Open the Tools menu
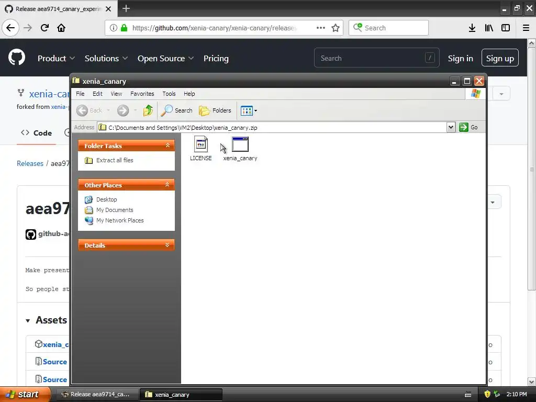 pos(169,94)
